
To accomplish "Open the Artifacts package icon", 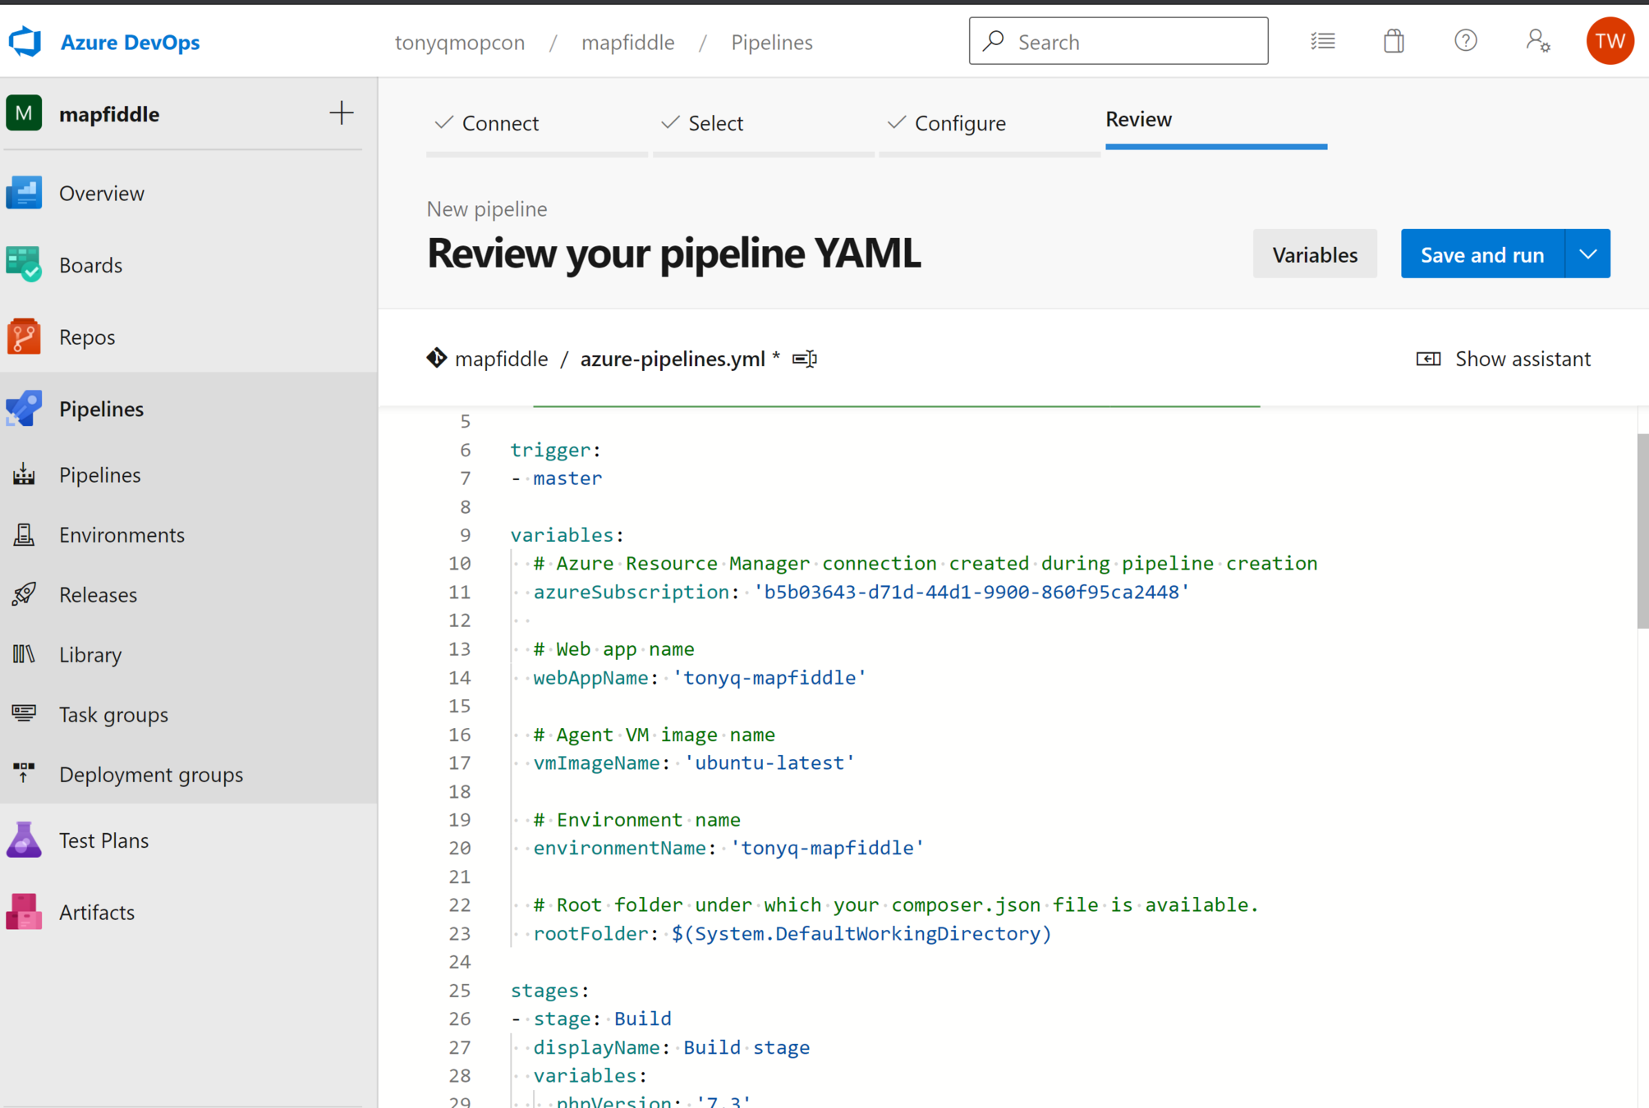I will (24, 912).
